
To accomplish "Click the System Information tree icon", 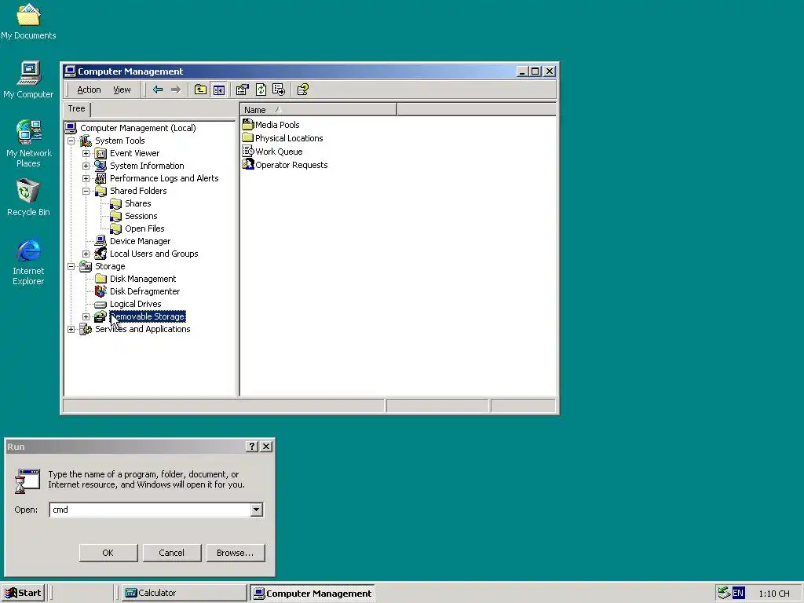I will pos(100,166).
